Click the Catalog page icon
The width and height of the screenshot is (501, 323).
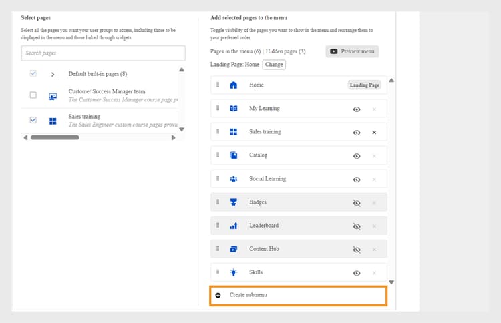point(233,155)
